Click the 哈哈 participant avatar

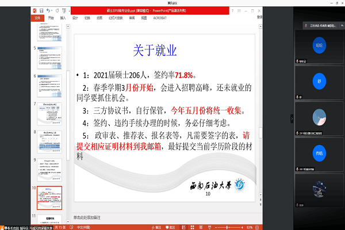pos(320,44)
